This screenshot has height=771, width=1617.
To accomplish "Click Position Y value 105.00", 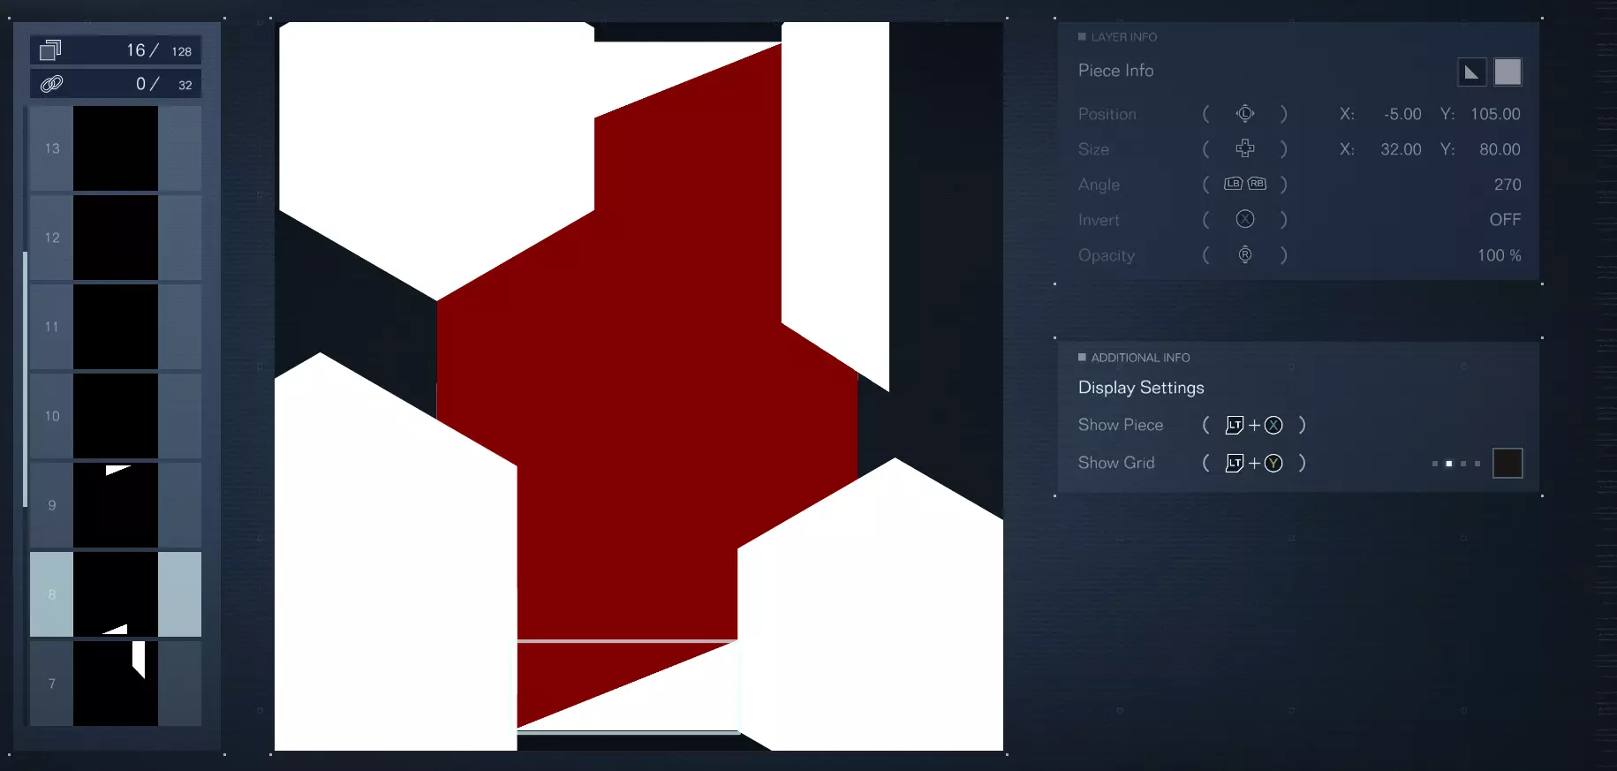I will click(1495, 114).
